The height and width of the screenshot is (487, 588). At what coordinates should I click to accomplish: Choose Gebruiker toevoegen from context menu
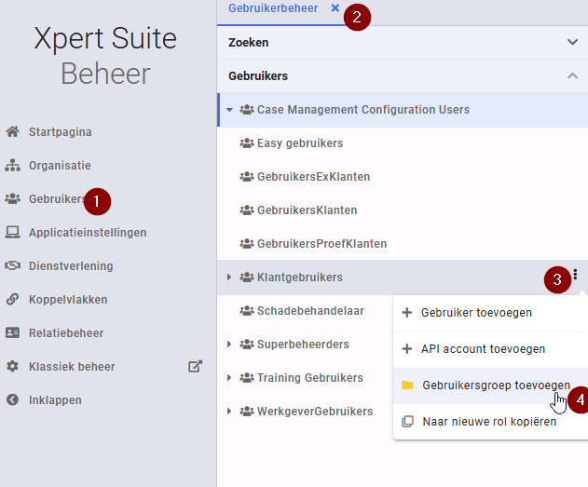tap(490, 313)
